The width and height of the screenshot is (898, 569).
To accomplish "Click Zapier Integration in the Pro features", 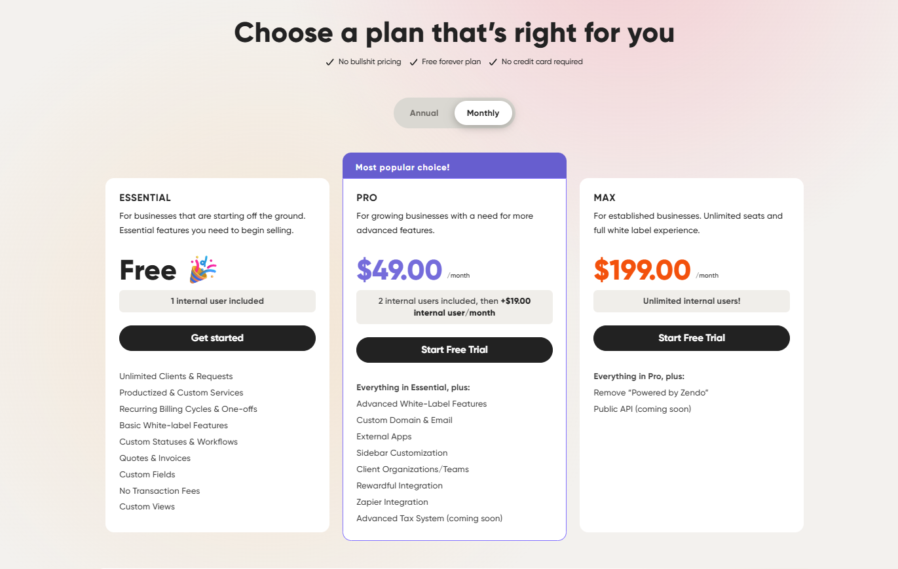I will point(392,502).
